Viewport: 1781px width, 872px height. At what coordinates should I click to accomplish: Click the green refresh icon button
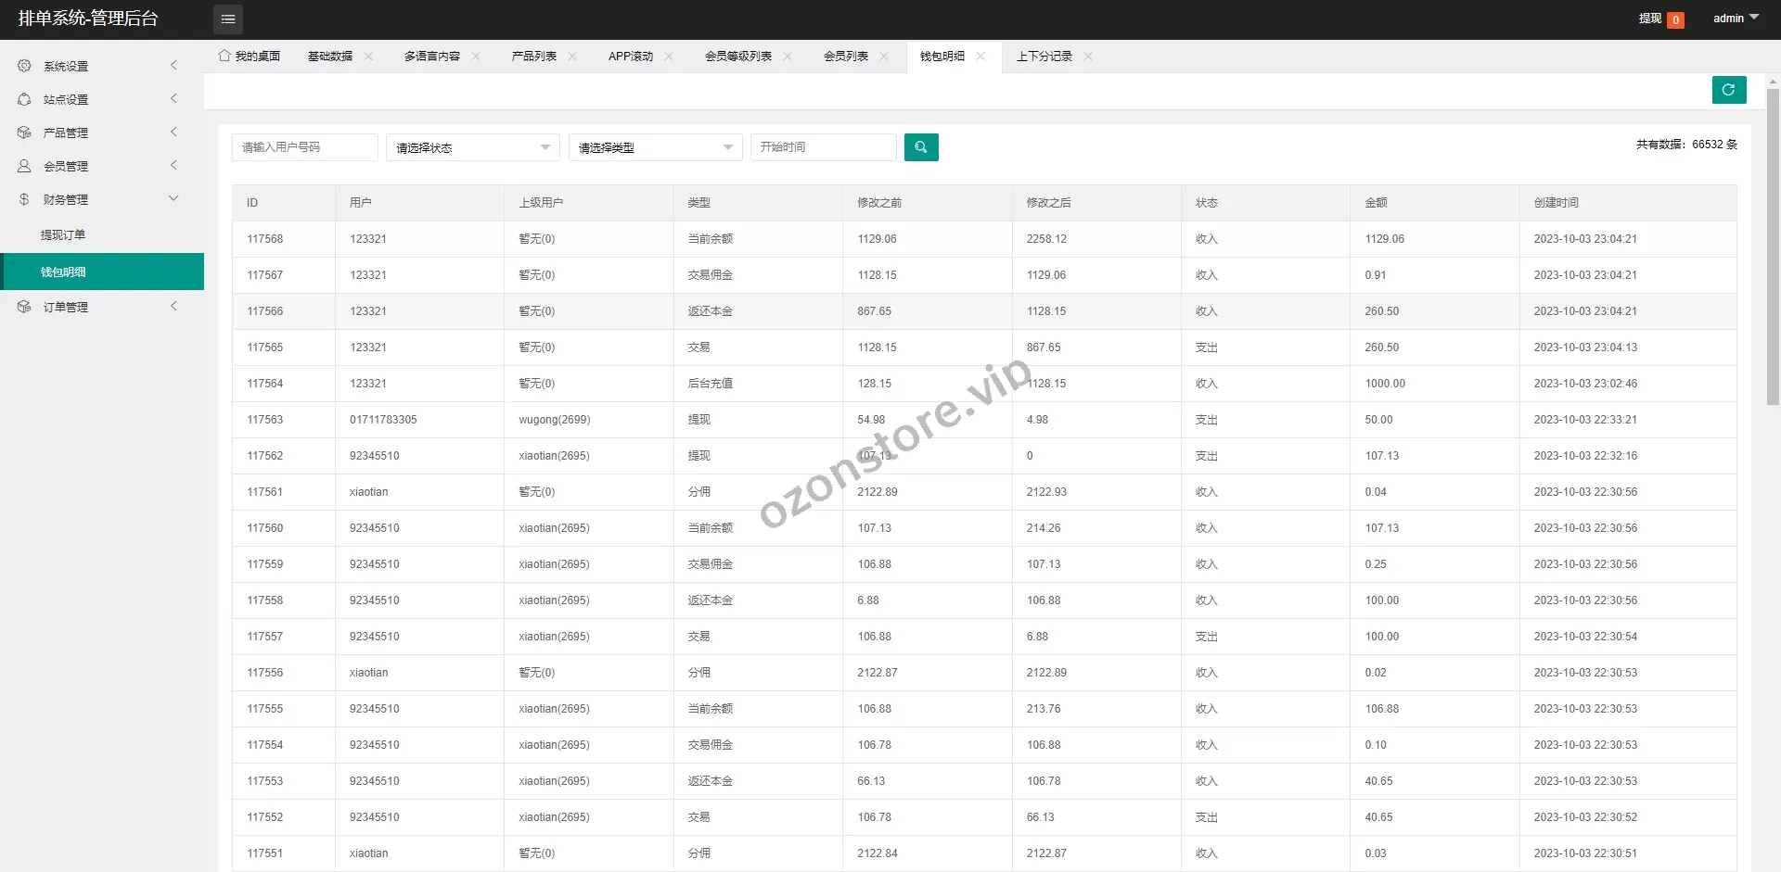1728,90
